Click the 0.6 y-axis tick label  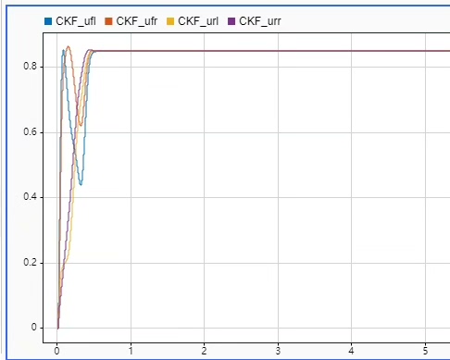[30, 132]
